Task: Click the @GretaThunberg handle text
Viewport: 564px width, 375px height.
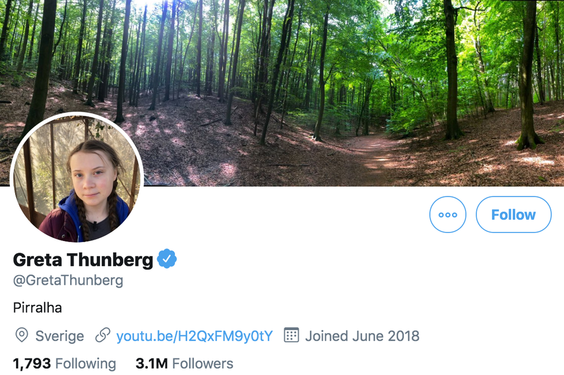Action: point(68,281)
